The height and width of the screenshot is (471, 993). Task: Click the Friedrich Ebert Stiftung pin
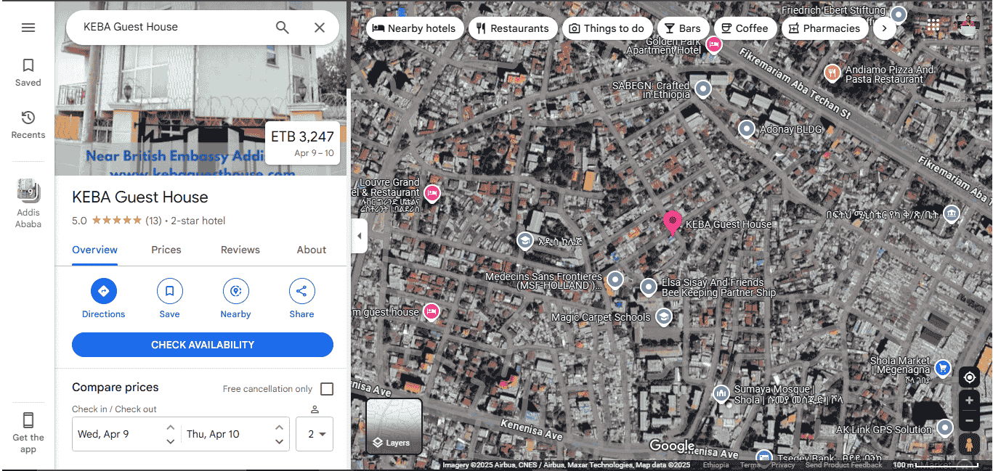click(899, 15)
